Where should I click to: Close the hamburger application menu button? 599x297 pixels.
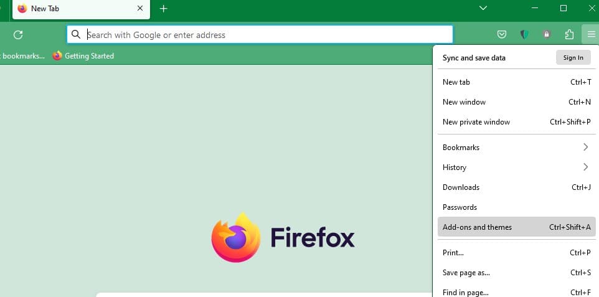tap(592, 34)
